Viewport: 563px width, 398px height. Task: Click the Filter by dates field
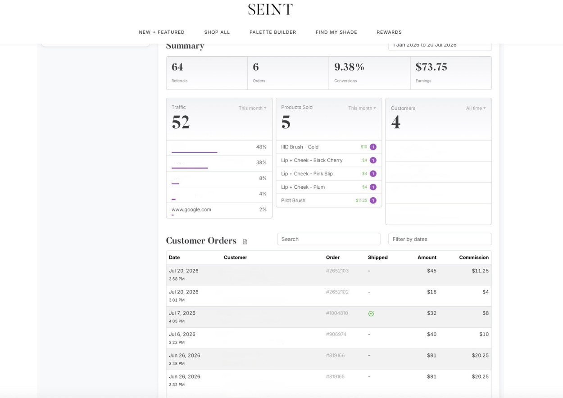click(x=440, y=239)
